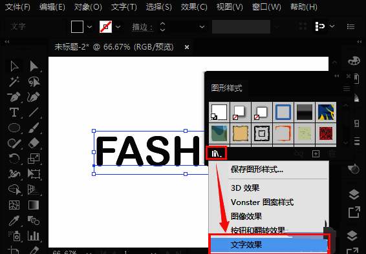This screenshot has height=254, width=366.
Task: Open the 对象(O) menu
Action: pyautogui.click(x=88, y=7)
